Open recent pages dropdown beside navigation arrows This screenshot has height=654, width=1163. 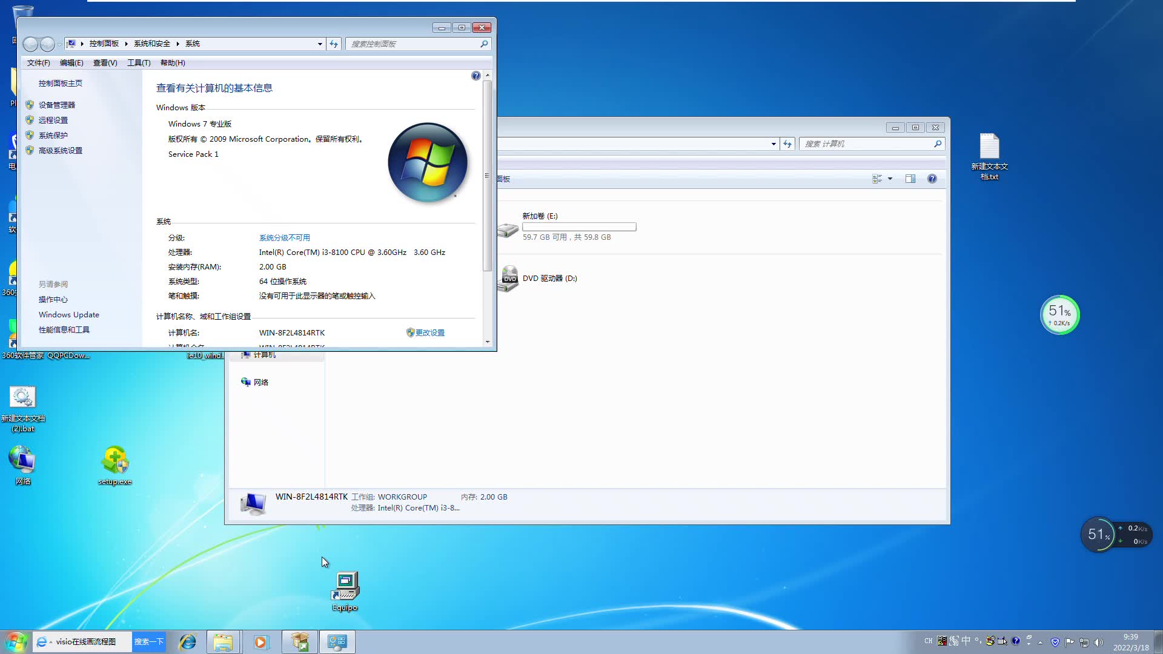(x=59, y=44)
